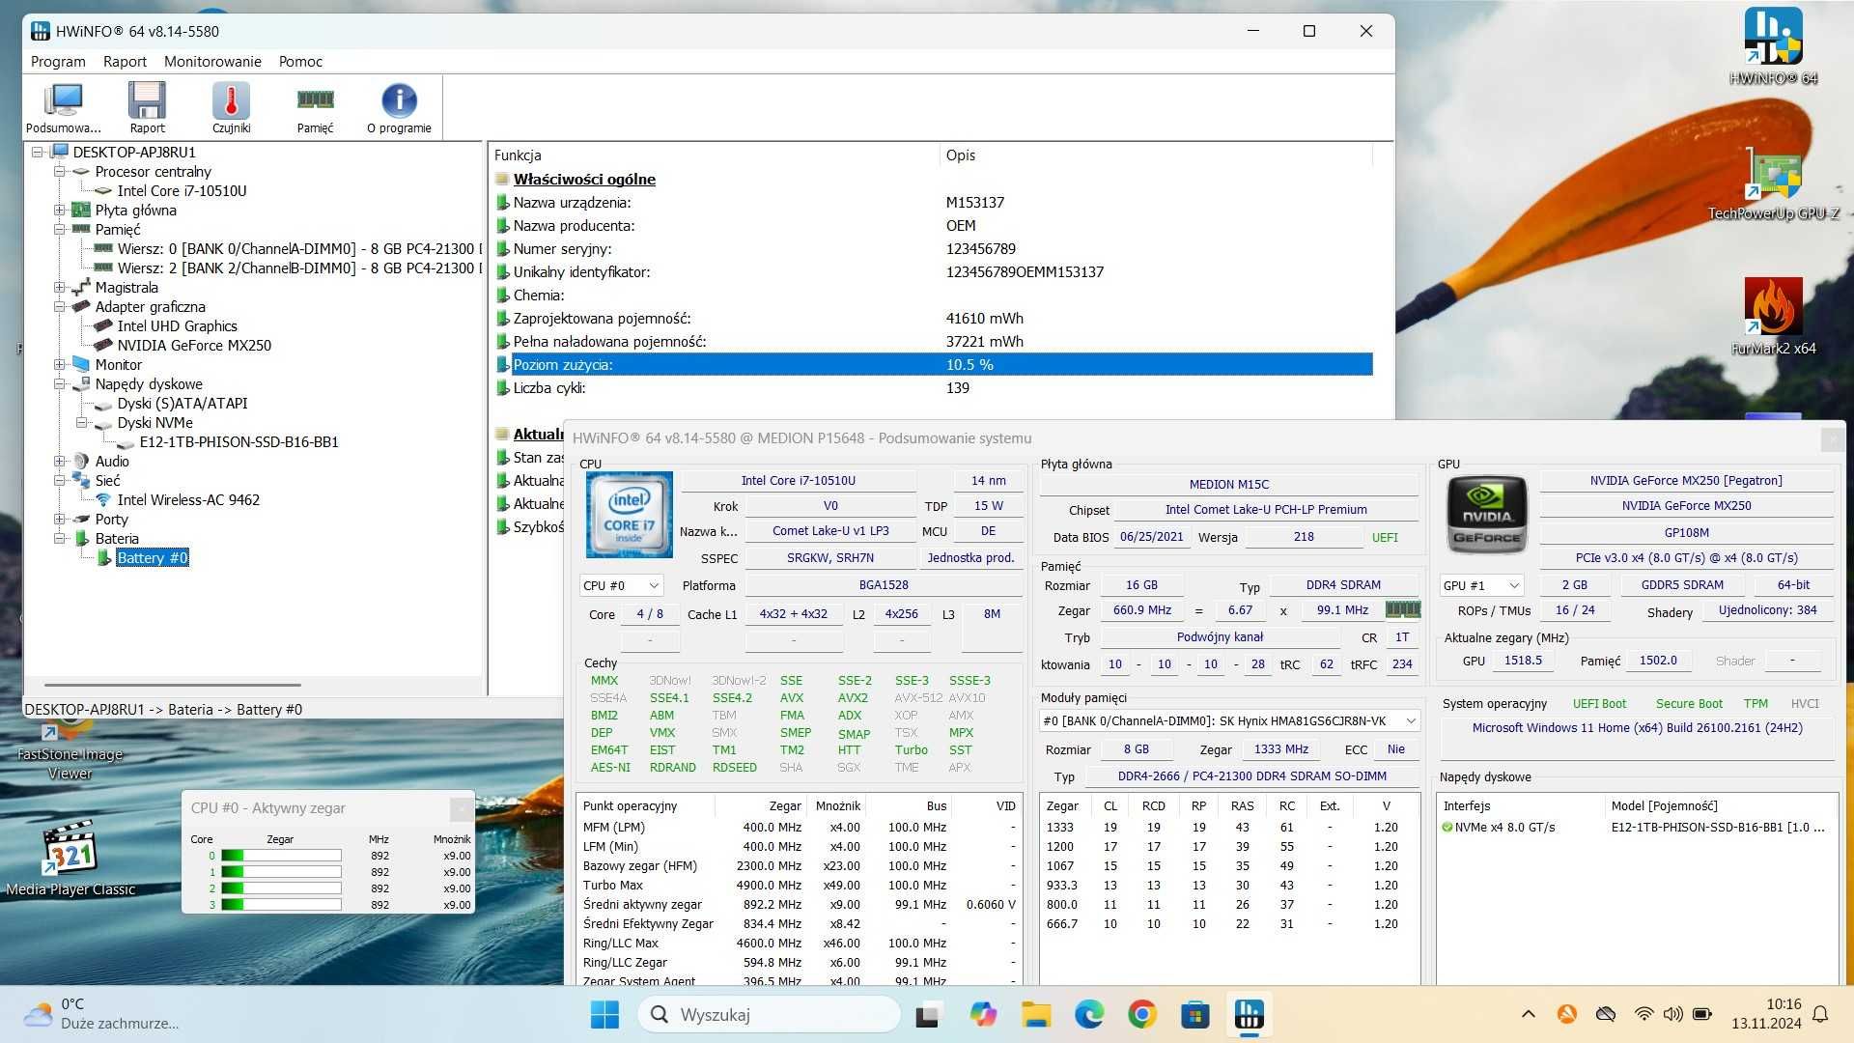Expand the Audio tree node

click(60, 461)
